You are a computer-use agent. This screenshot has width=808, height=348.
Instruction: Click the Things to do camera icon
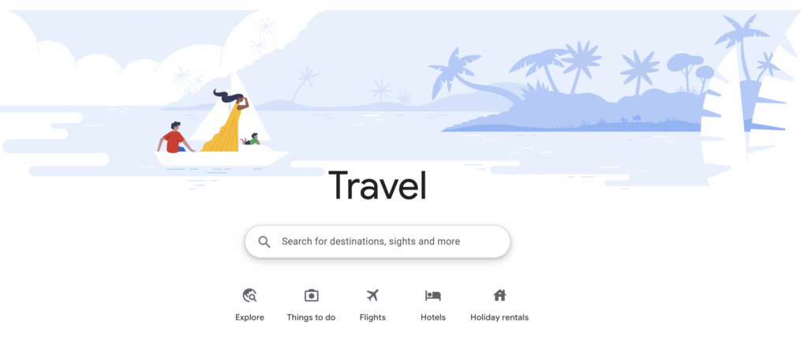[x=311, y=295]
